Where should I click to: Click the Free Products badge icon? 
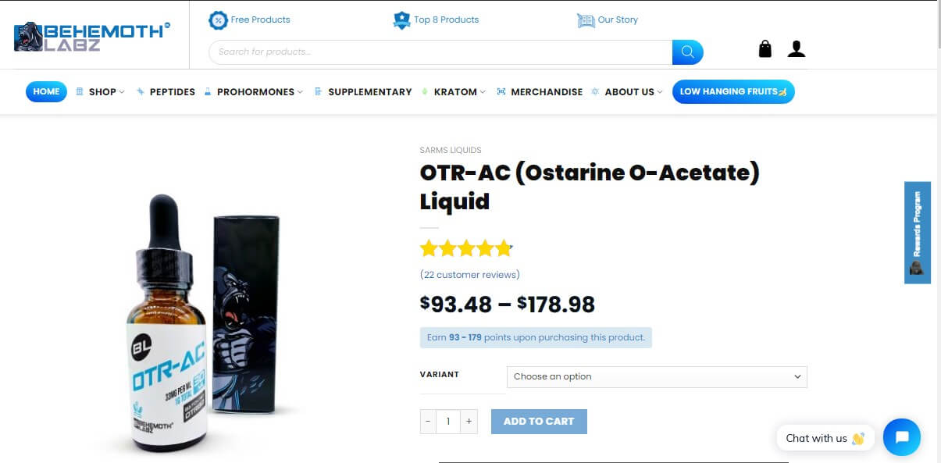point(218,20)
